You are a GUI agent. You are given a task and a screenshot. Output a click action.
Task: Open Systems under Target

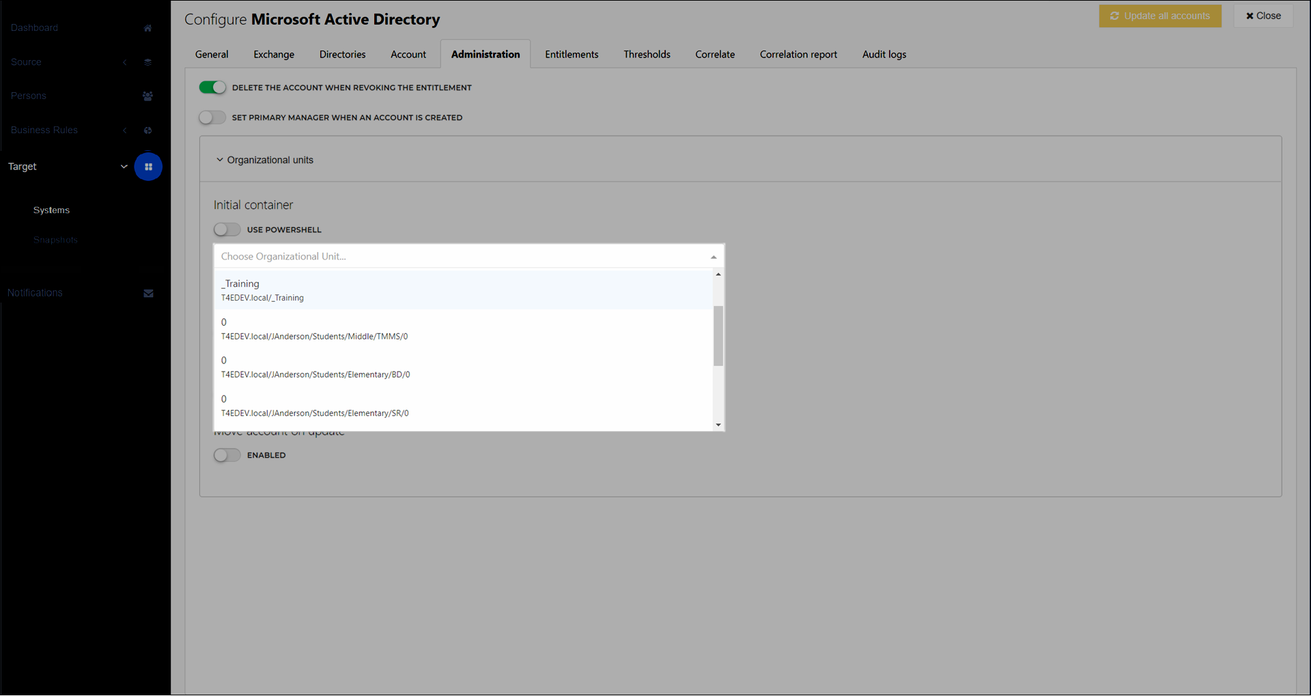point(51,210)
